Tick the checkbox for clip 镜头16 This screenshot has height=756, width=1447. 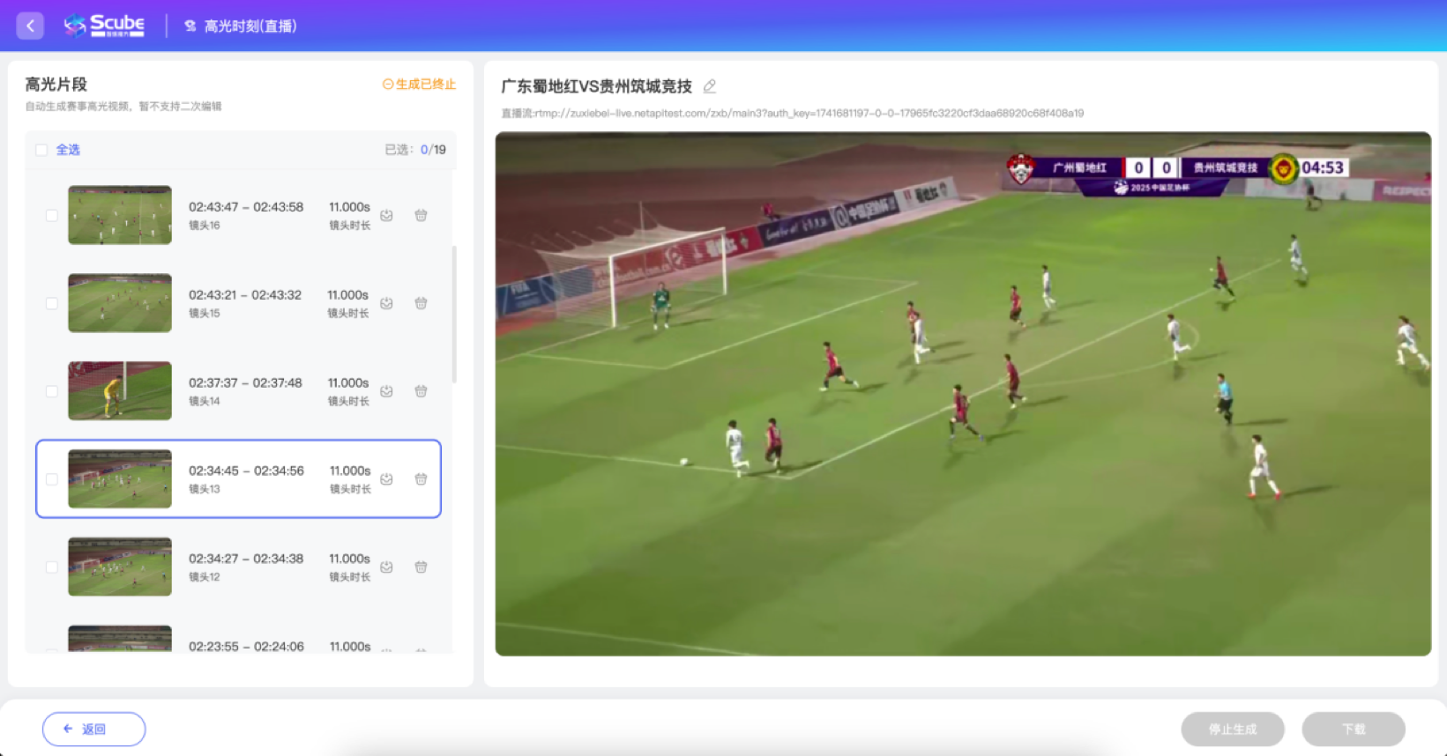click(x=52, y=215)
